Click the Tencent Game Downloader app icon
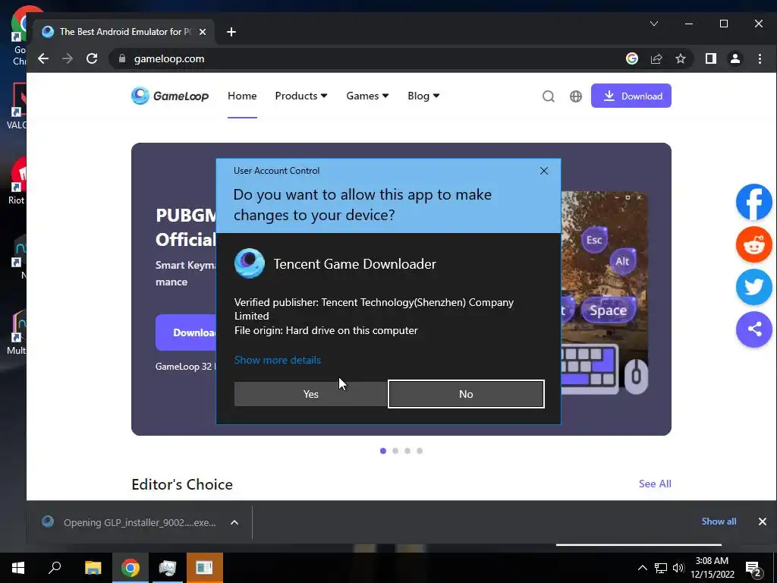 249,263
